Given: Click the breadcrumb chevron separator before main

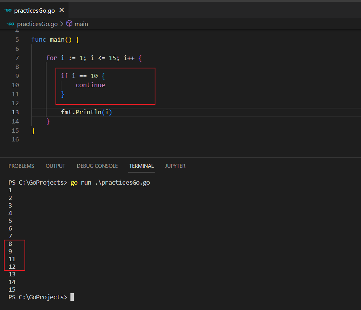Looking at the screenshot, I should 62,24.
